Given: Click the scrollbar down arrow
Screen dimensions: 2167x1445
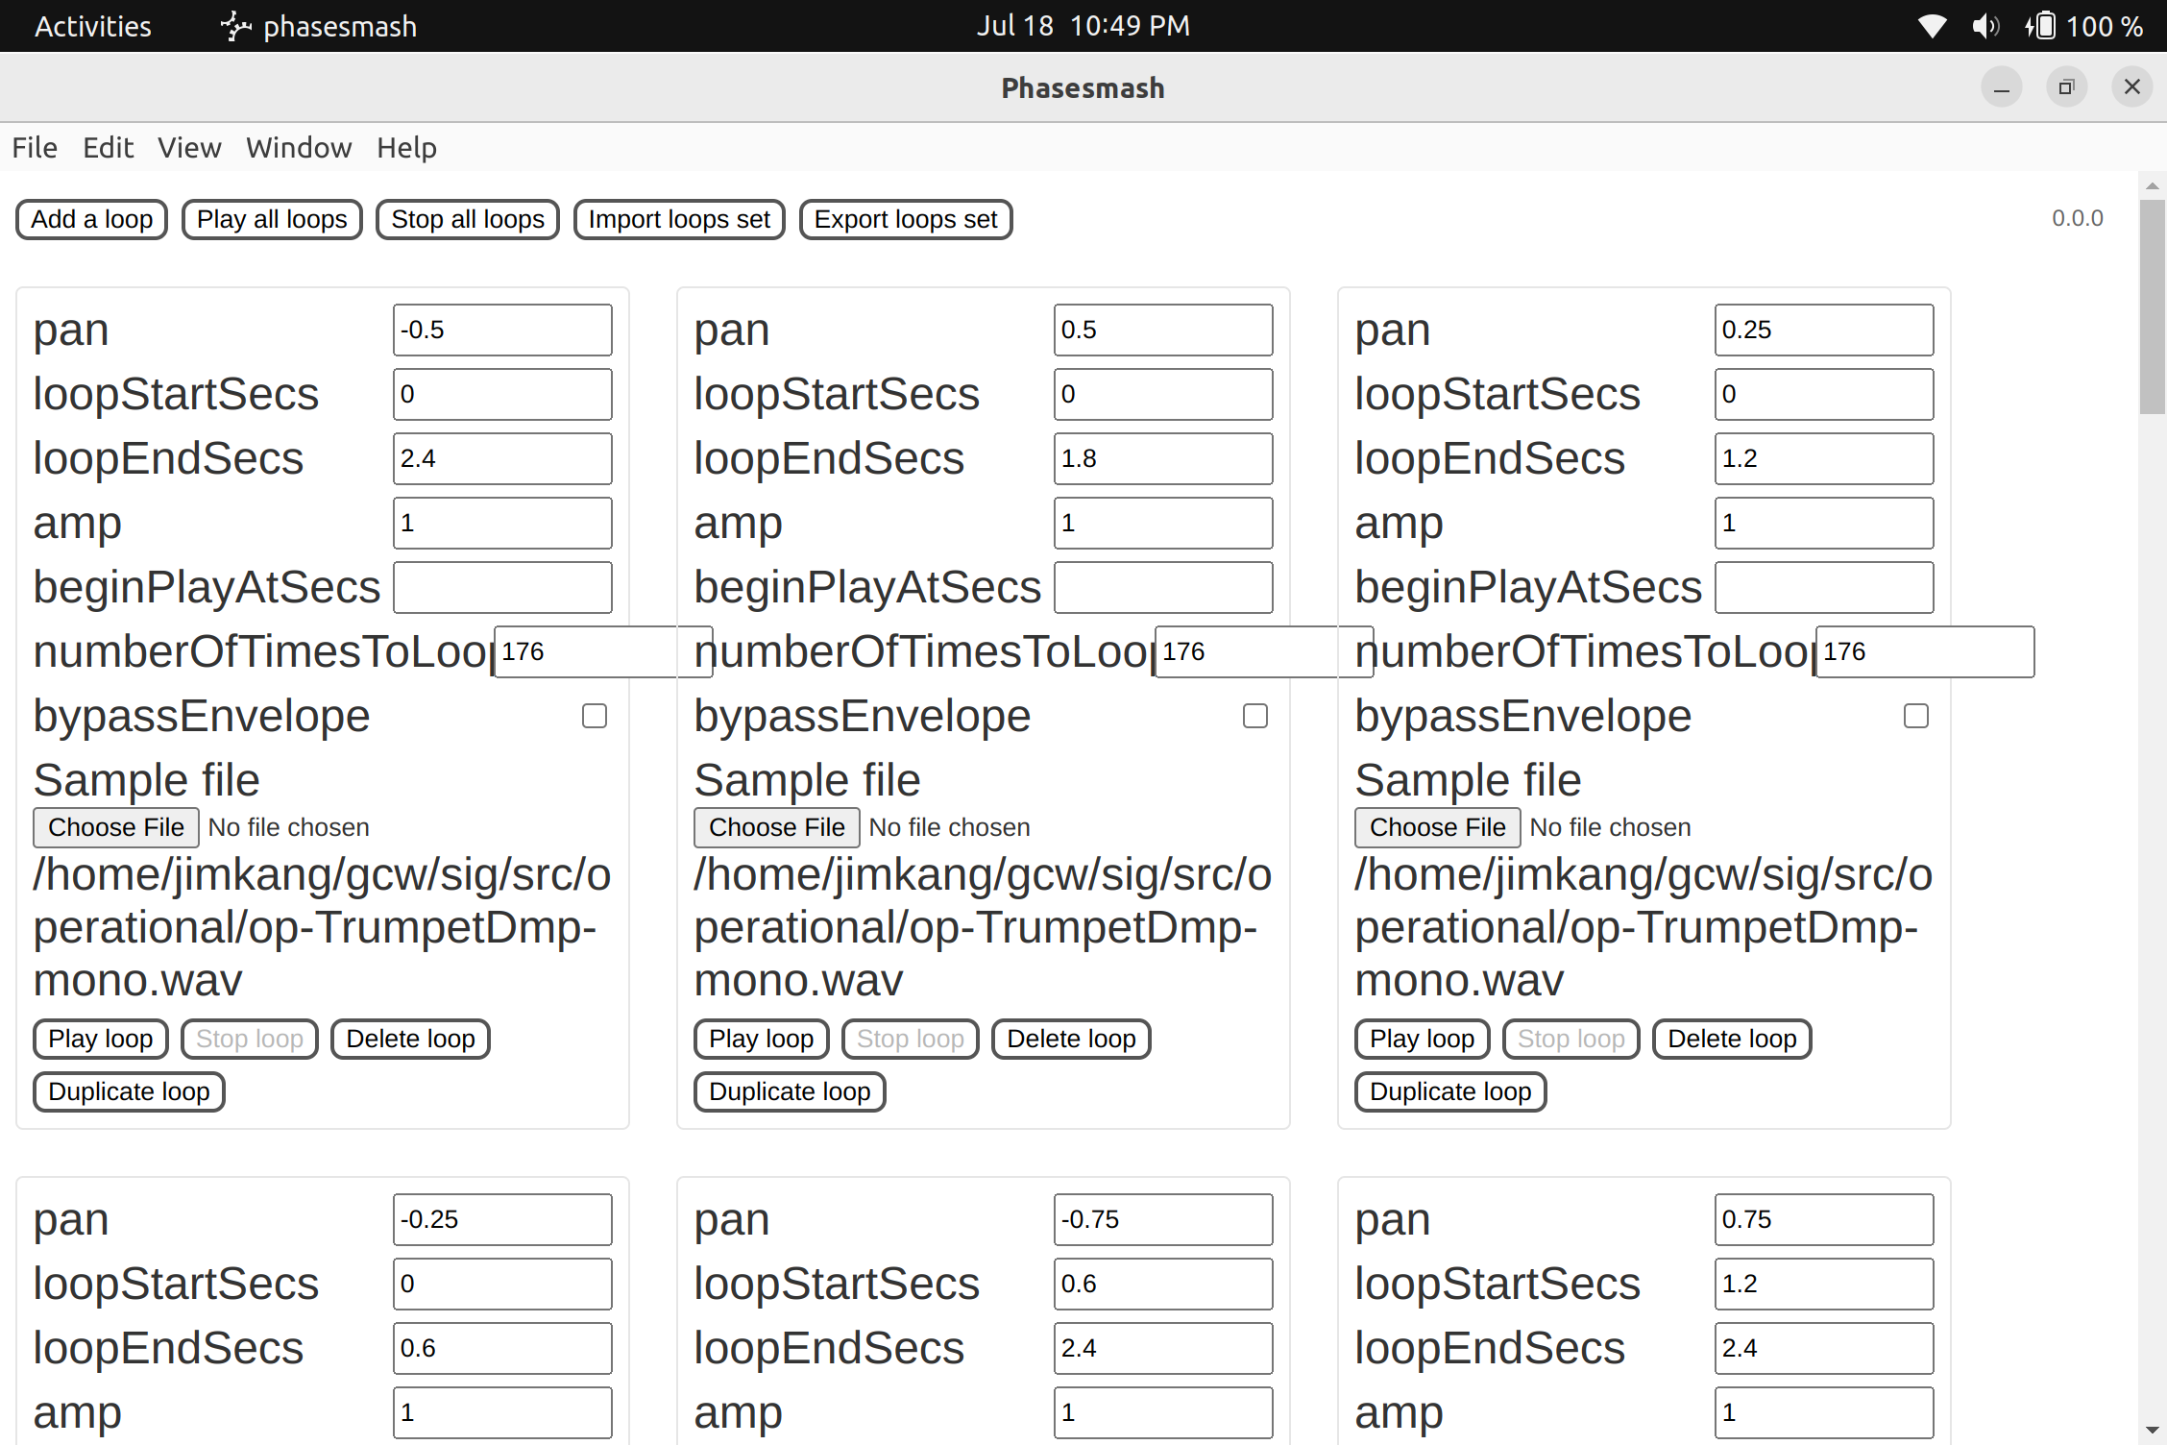Looking at the screenshot, I should [2152, 1431].
